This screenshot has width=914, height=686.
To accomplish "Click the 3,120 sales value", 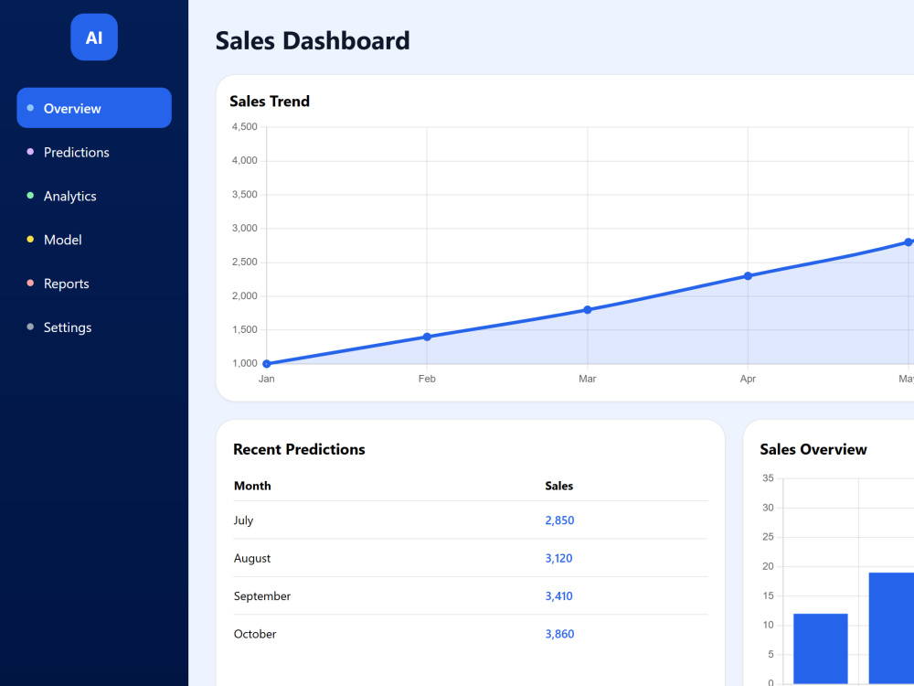I will [x=559, y=558].
